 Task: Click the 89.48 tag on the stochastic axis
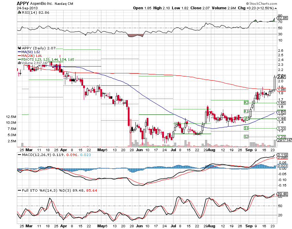point(282,194)
